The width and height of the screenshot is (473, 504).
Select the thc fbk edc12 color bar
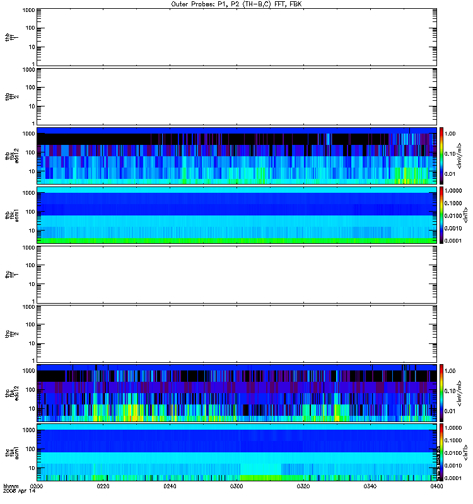(441, 393)
